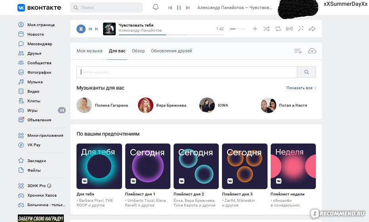The height and width of the screenshot is (222, 369).
Task: Click the Чувствовать тебя track title
Action: [136, 25]
